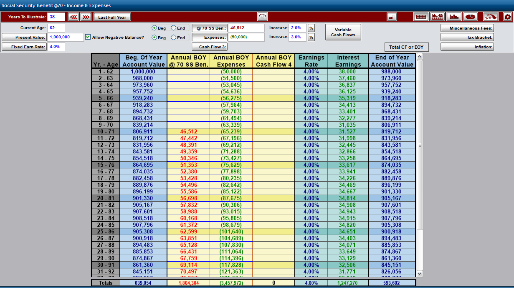Viewport: 514px width, 288px height.
Task: Click the Present Value field showing 1,000,000
Action: 66,37
